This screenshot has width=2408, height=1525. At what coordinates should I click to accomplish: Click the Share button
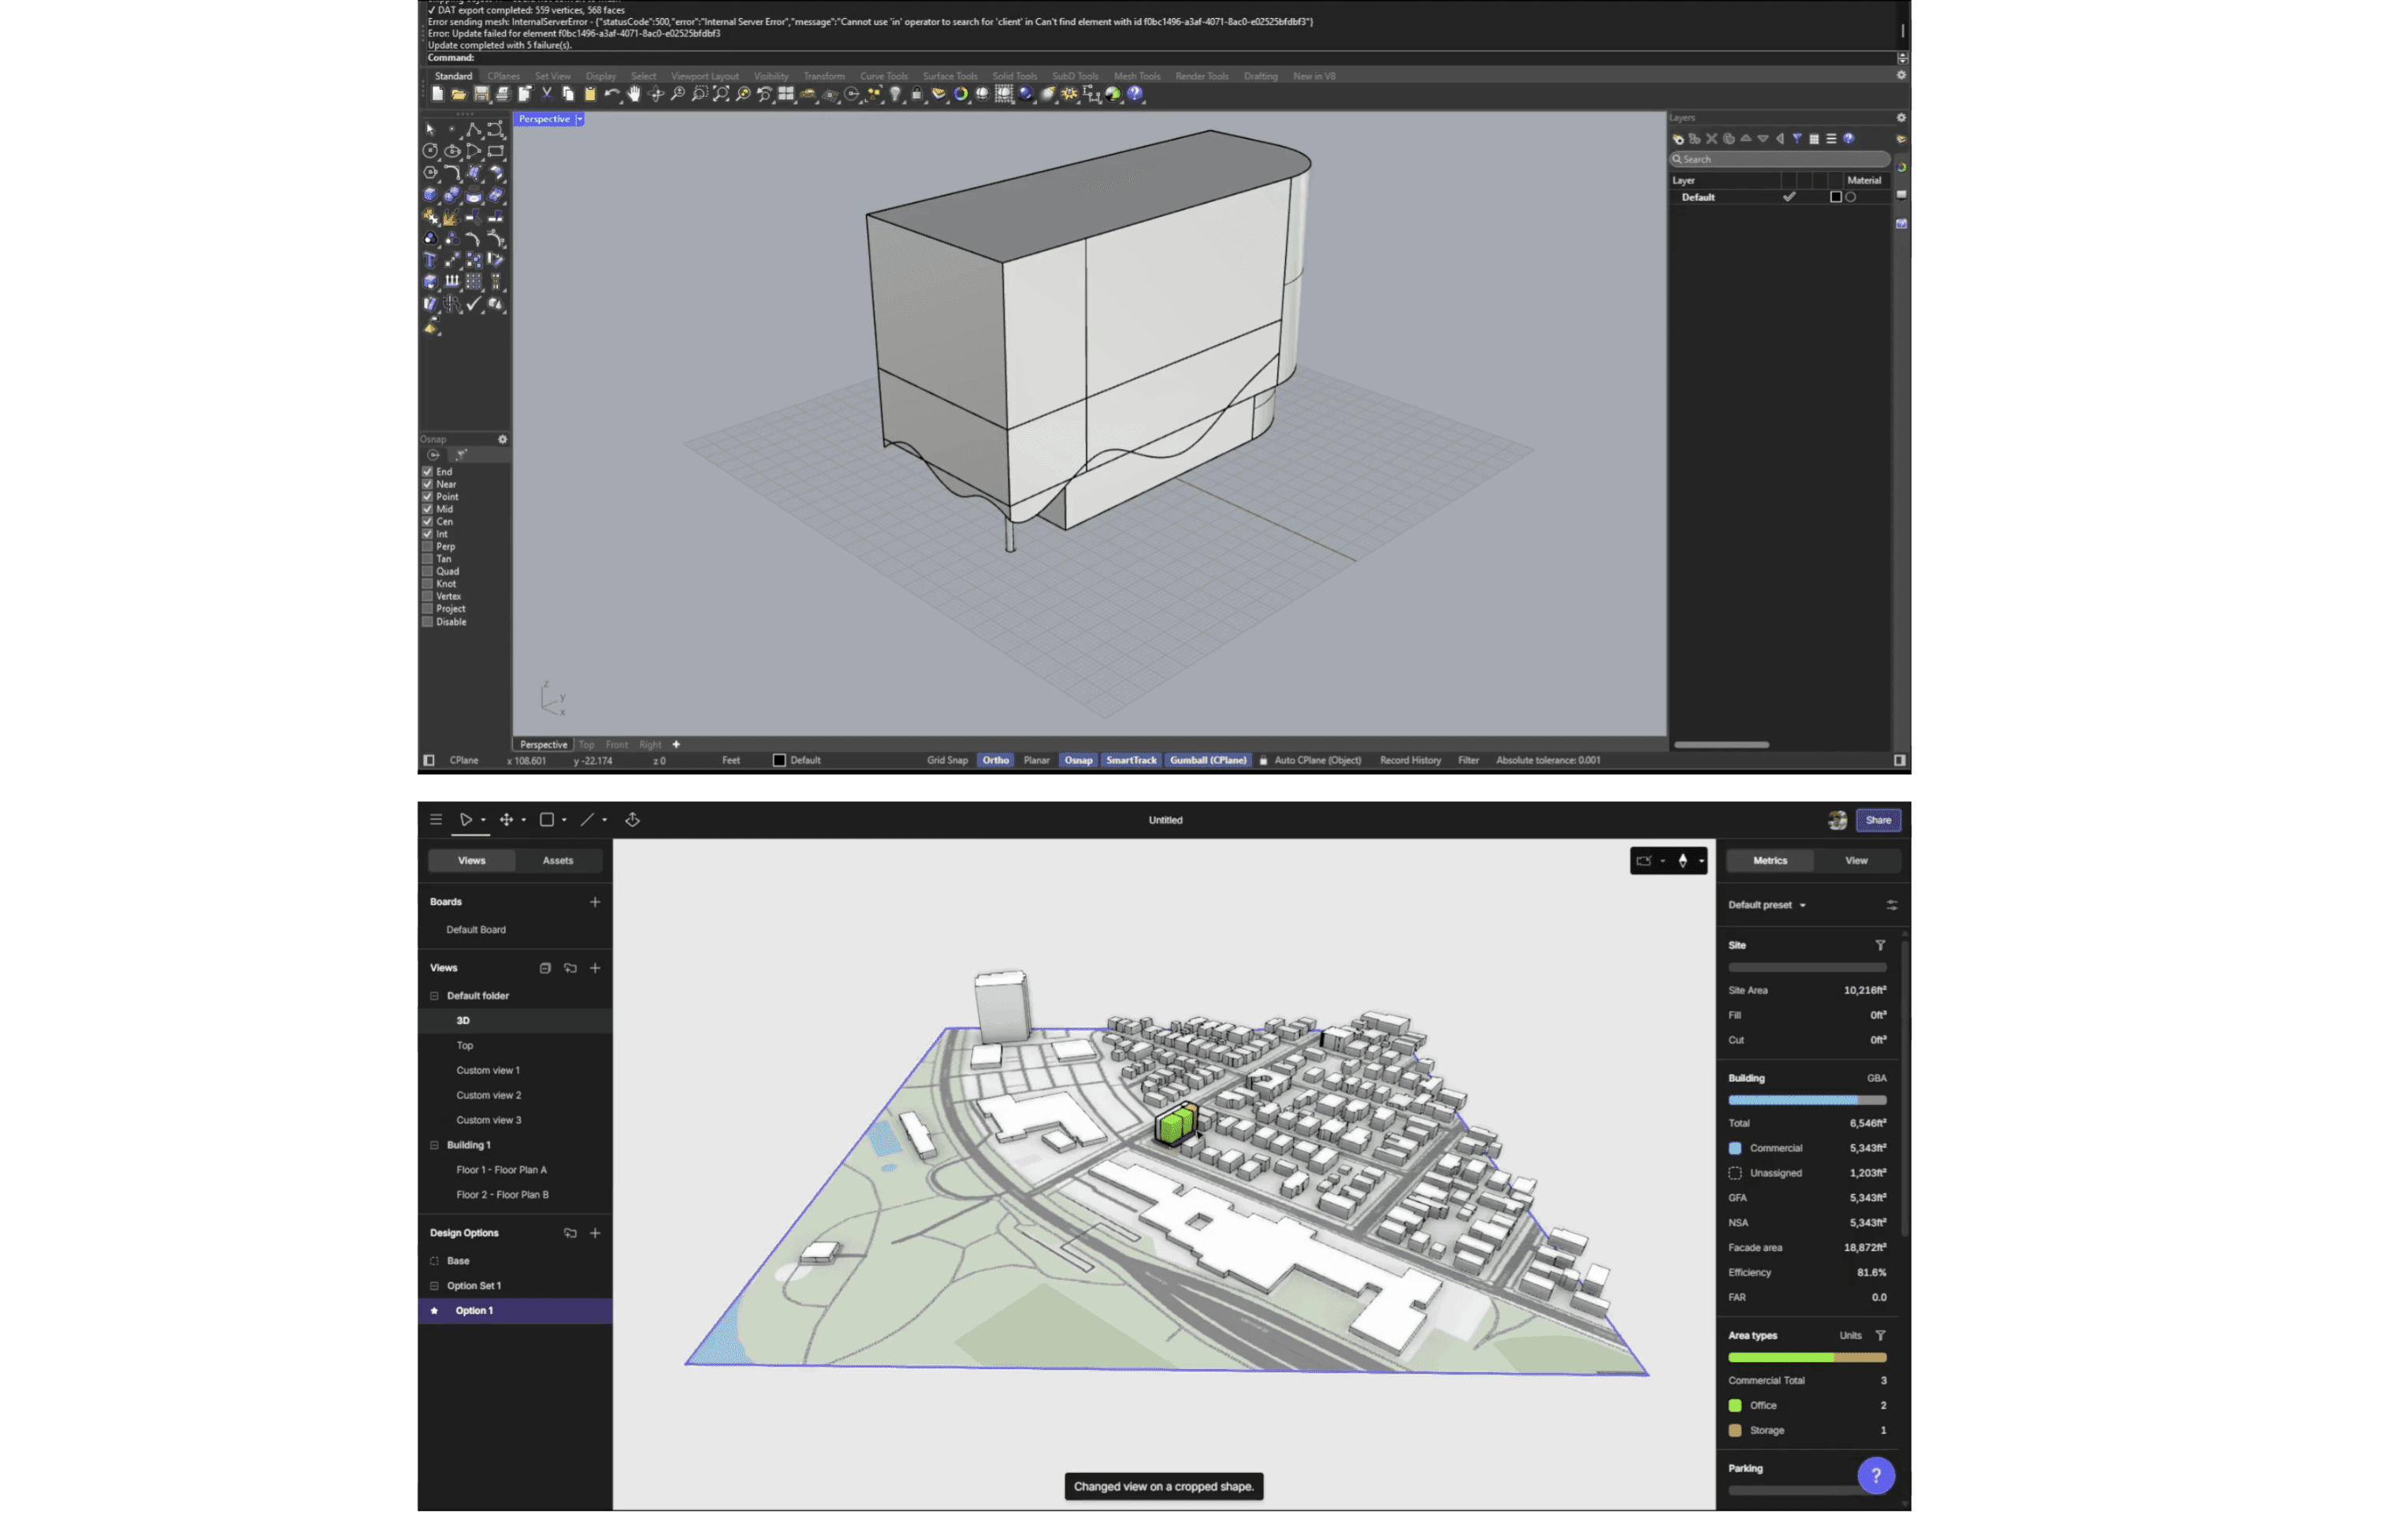1878,820
